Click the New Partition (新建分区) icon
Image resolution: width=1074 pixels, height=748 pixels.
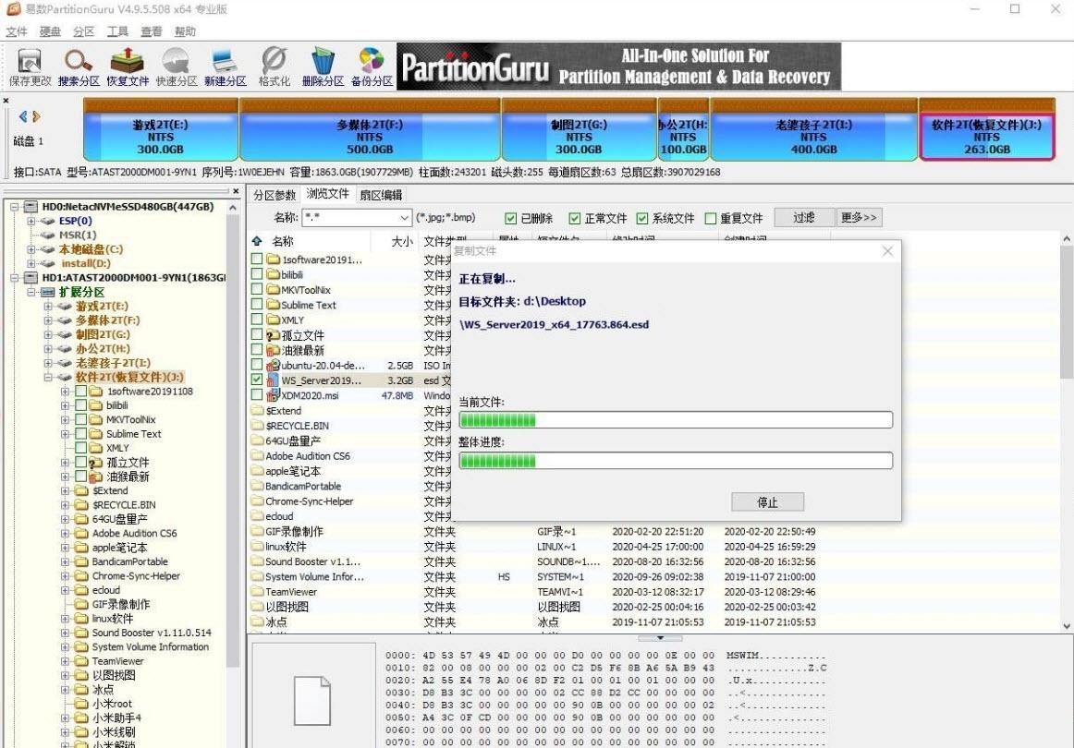(225, 67)
